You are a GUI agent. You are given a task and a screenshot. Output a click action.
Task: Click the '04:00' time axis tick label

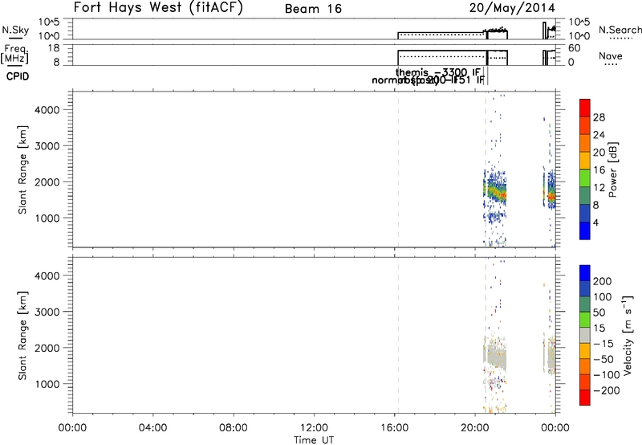153,428
